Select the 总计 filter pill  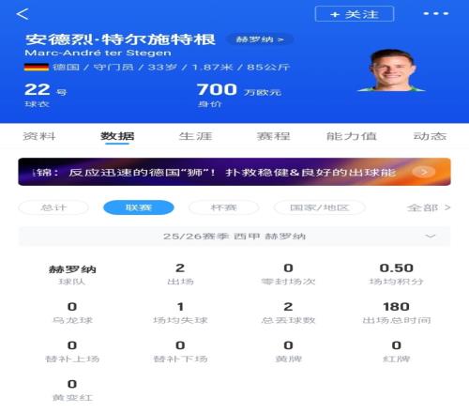[x=53, y=207]
